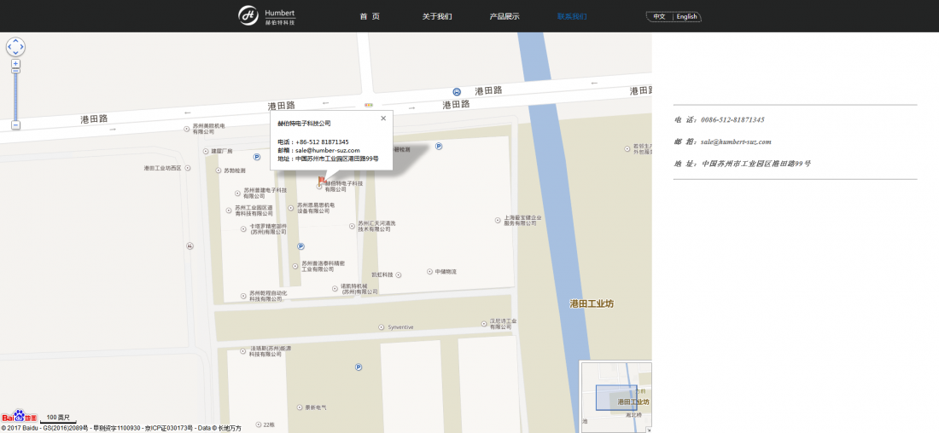
Task: Collapse the overview minimap with corner arrow
Action: point(649,430)
